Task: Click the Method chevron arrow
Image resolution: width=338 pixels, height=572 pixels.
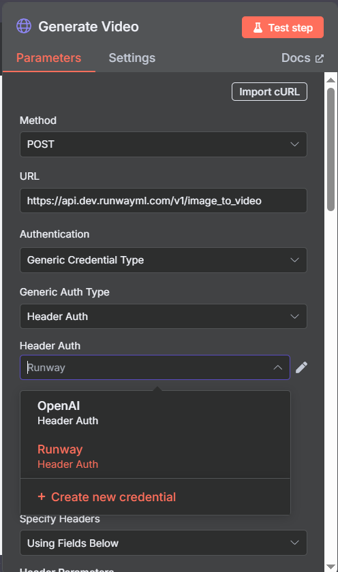Action: 294,144
